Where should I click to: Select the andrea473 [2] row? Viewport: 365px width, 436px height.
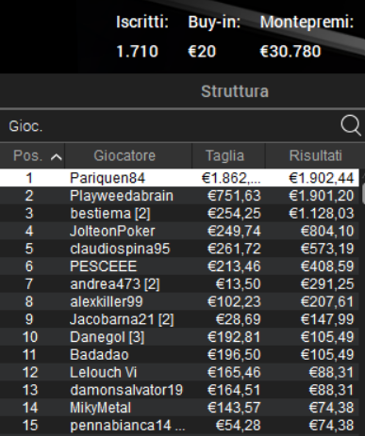pyautogui.click(x=179, y=284)
